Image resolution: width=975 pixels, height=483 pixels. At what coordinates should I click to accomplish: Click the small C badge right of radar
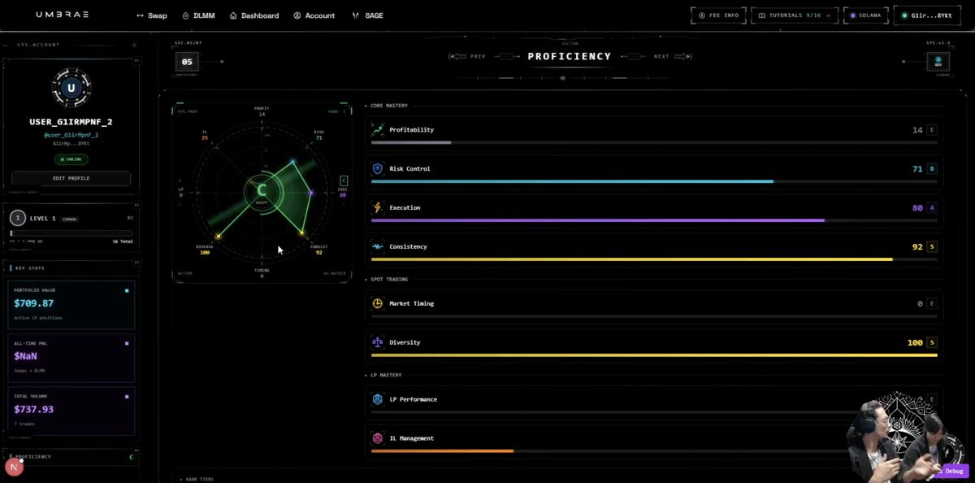pyautogui.click(x=344, y=181)
